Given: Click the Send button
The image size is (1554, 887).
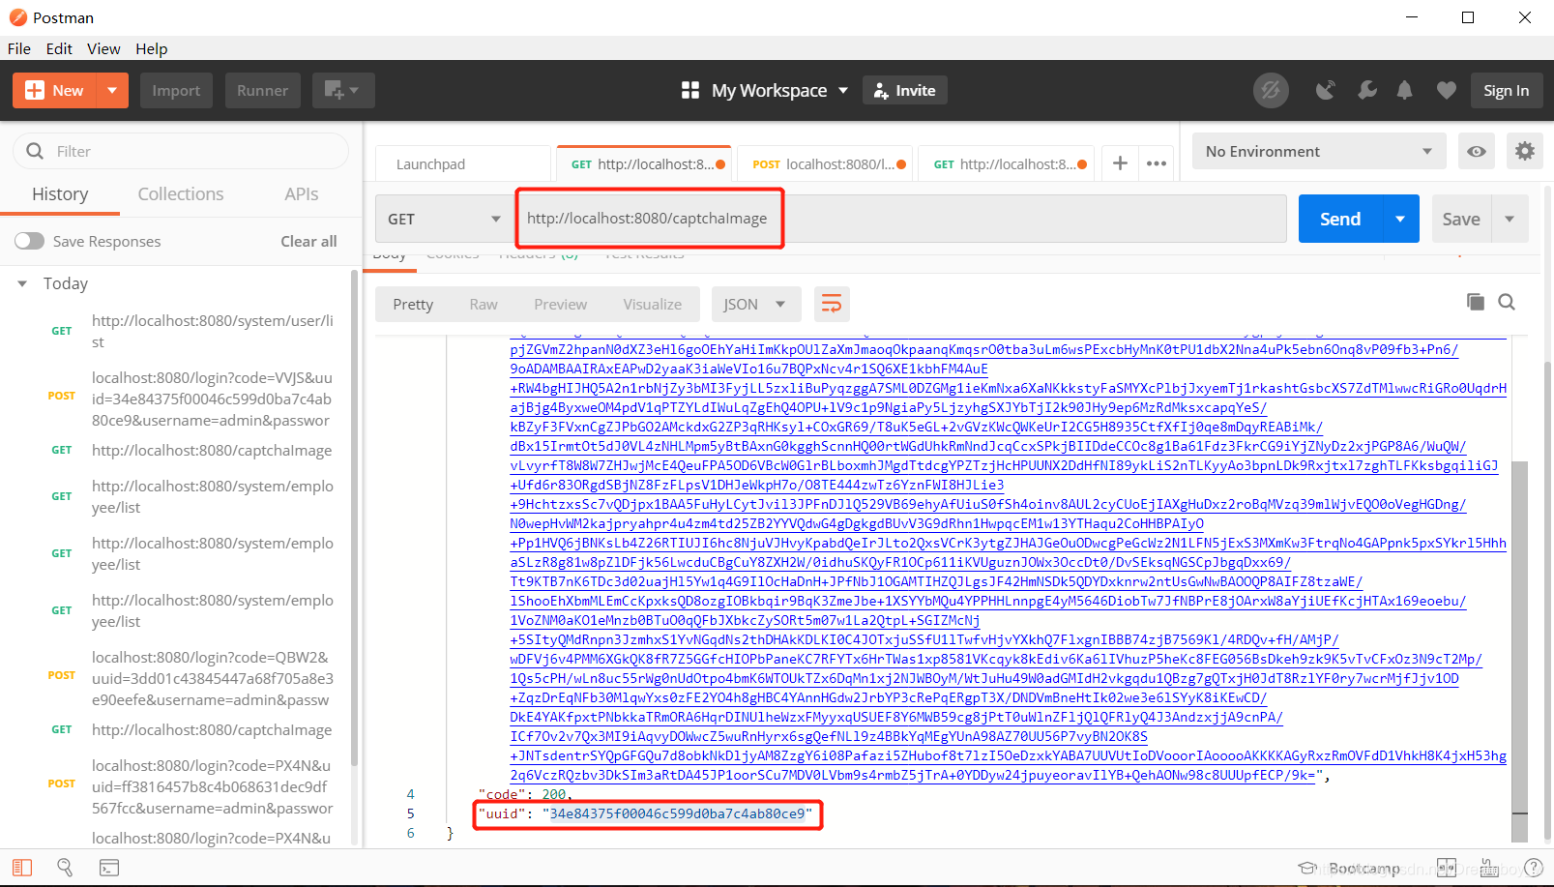Looking at the screenshot, I should 1340,219.
